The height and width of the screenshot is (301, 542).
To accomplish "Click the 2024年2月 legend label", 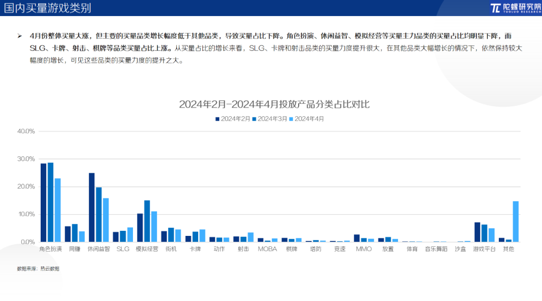I will pos(235,119).
